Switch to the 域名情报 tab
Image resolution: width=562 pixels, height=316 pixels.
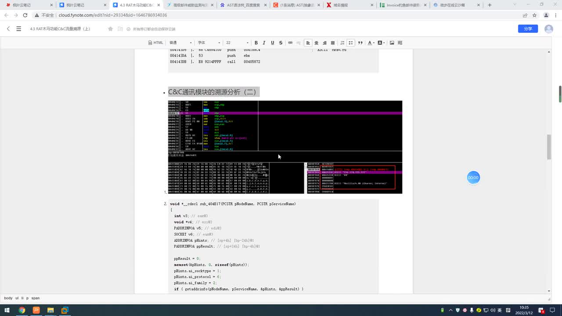[349, 5]
